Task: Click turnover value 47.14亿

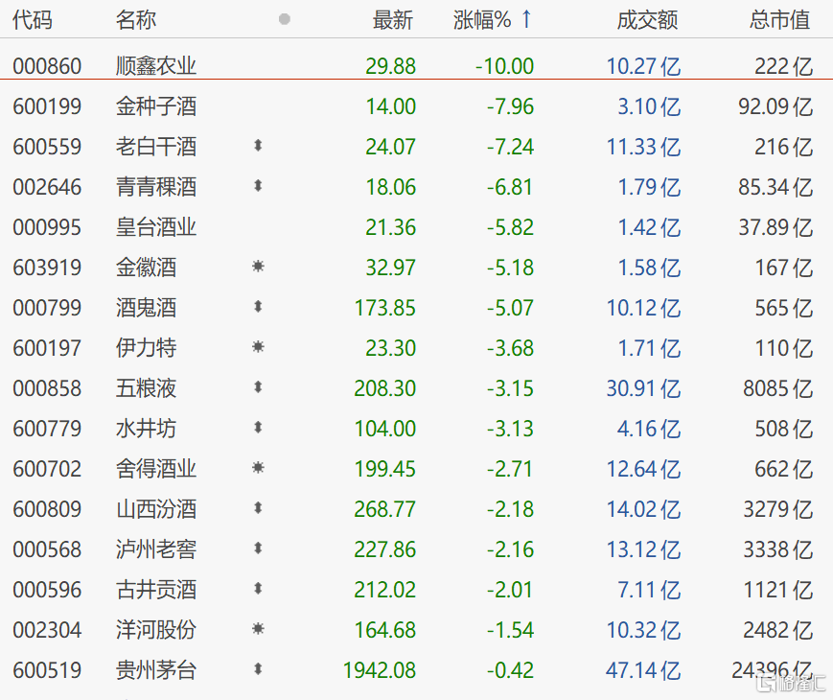Action: point(643,671)
